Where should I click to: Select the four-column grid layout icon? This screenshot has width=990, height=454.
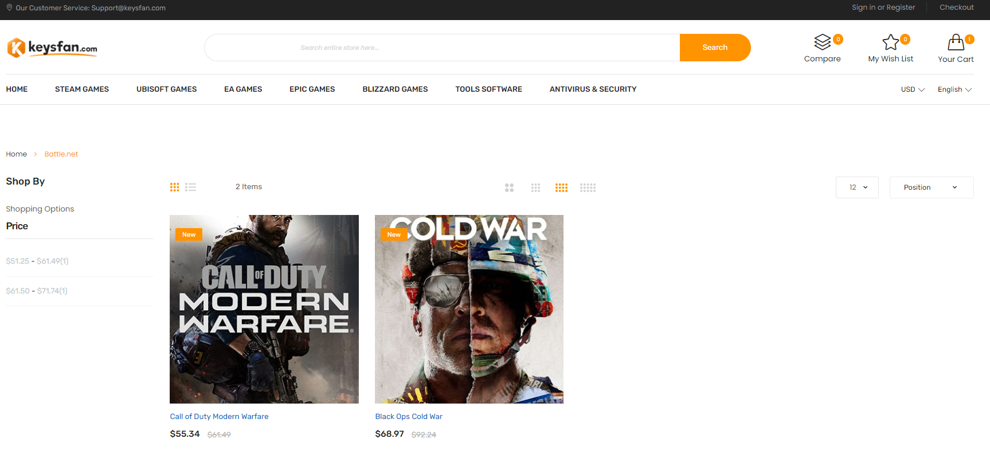pos(561,187)
